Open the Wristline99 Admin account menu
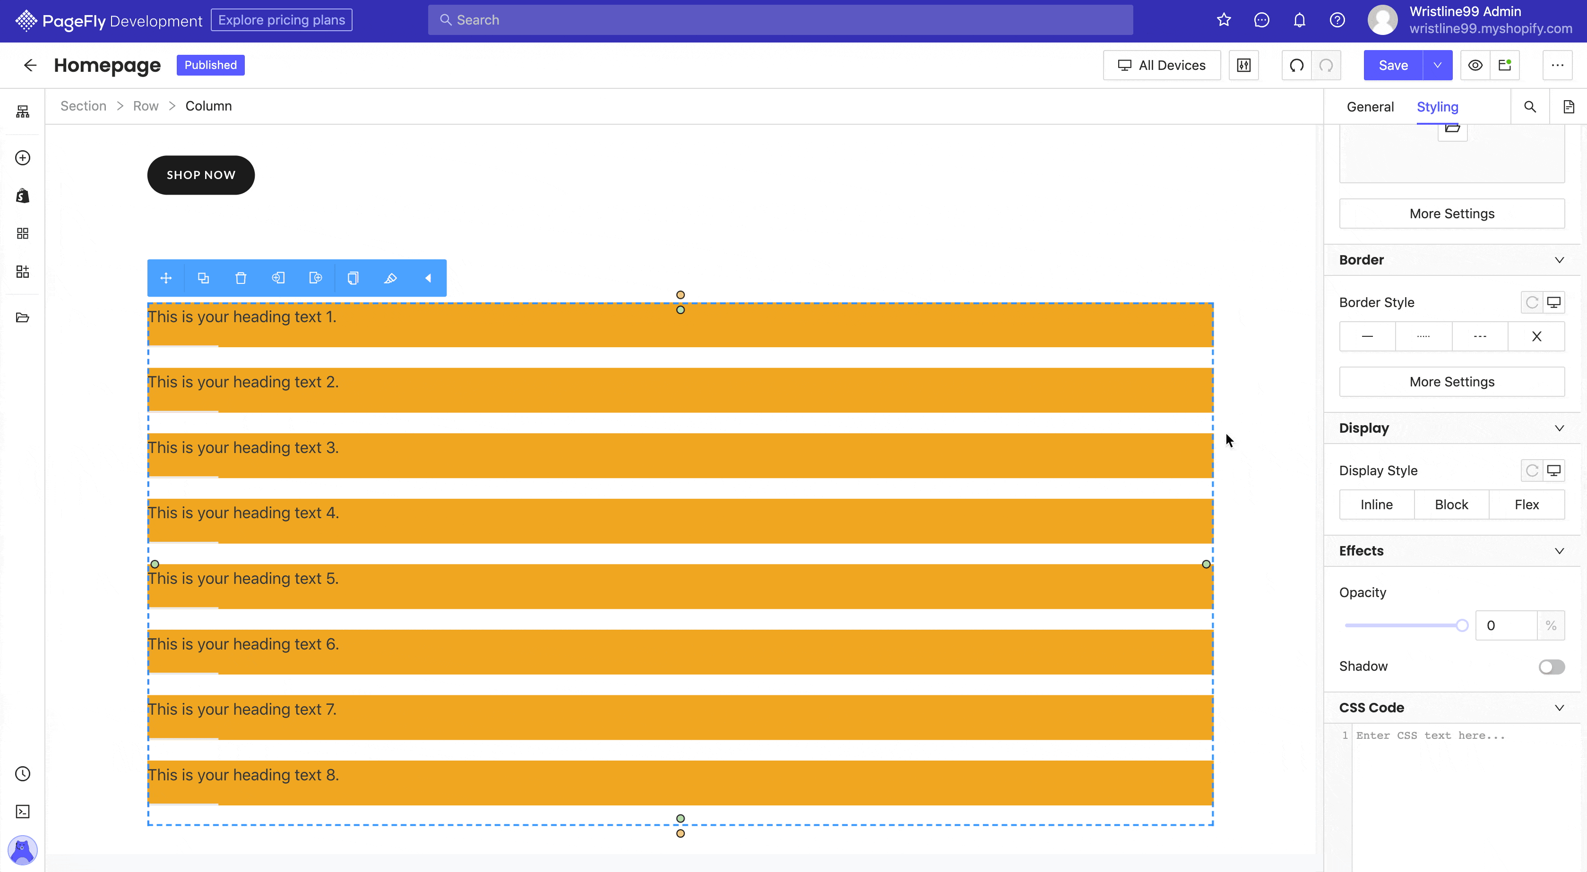 pos(1470,20)
